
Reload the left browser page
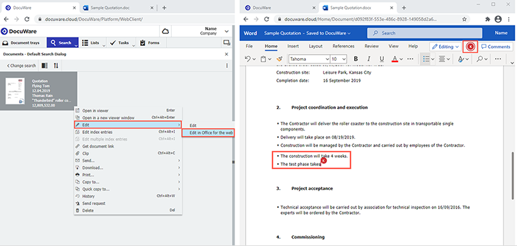(x=27, y=19)
